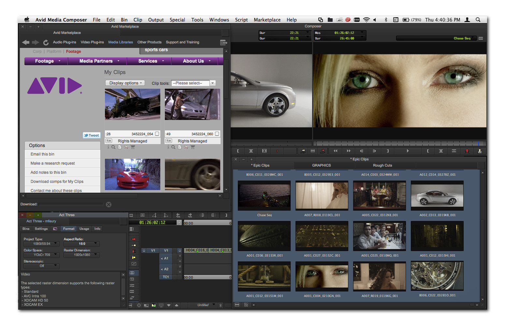Expand the Aspect Ratio dropdown
This screenshot has width=505, height=326.
[x=81, y=244]
